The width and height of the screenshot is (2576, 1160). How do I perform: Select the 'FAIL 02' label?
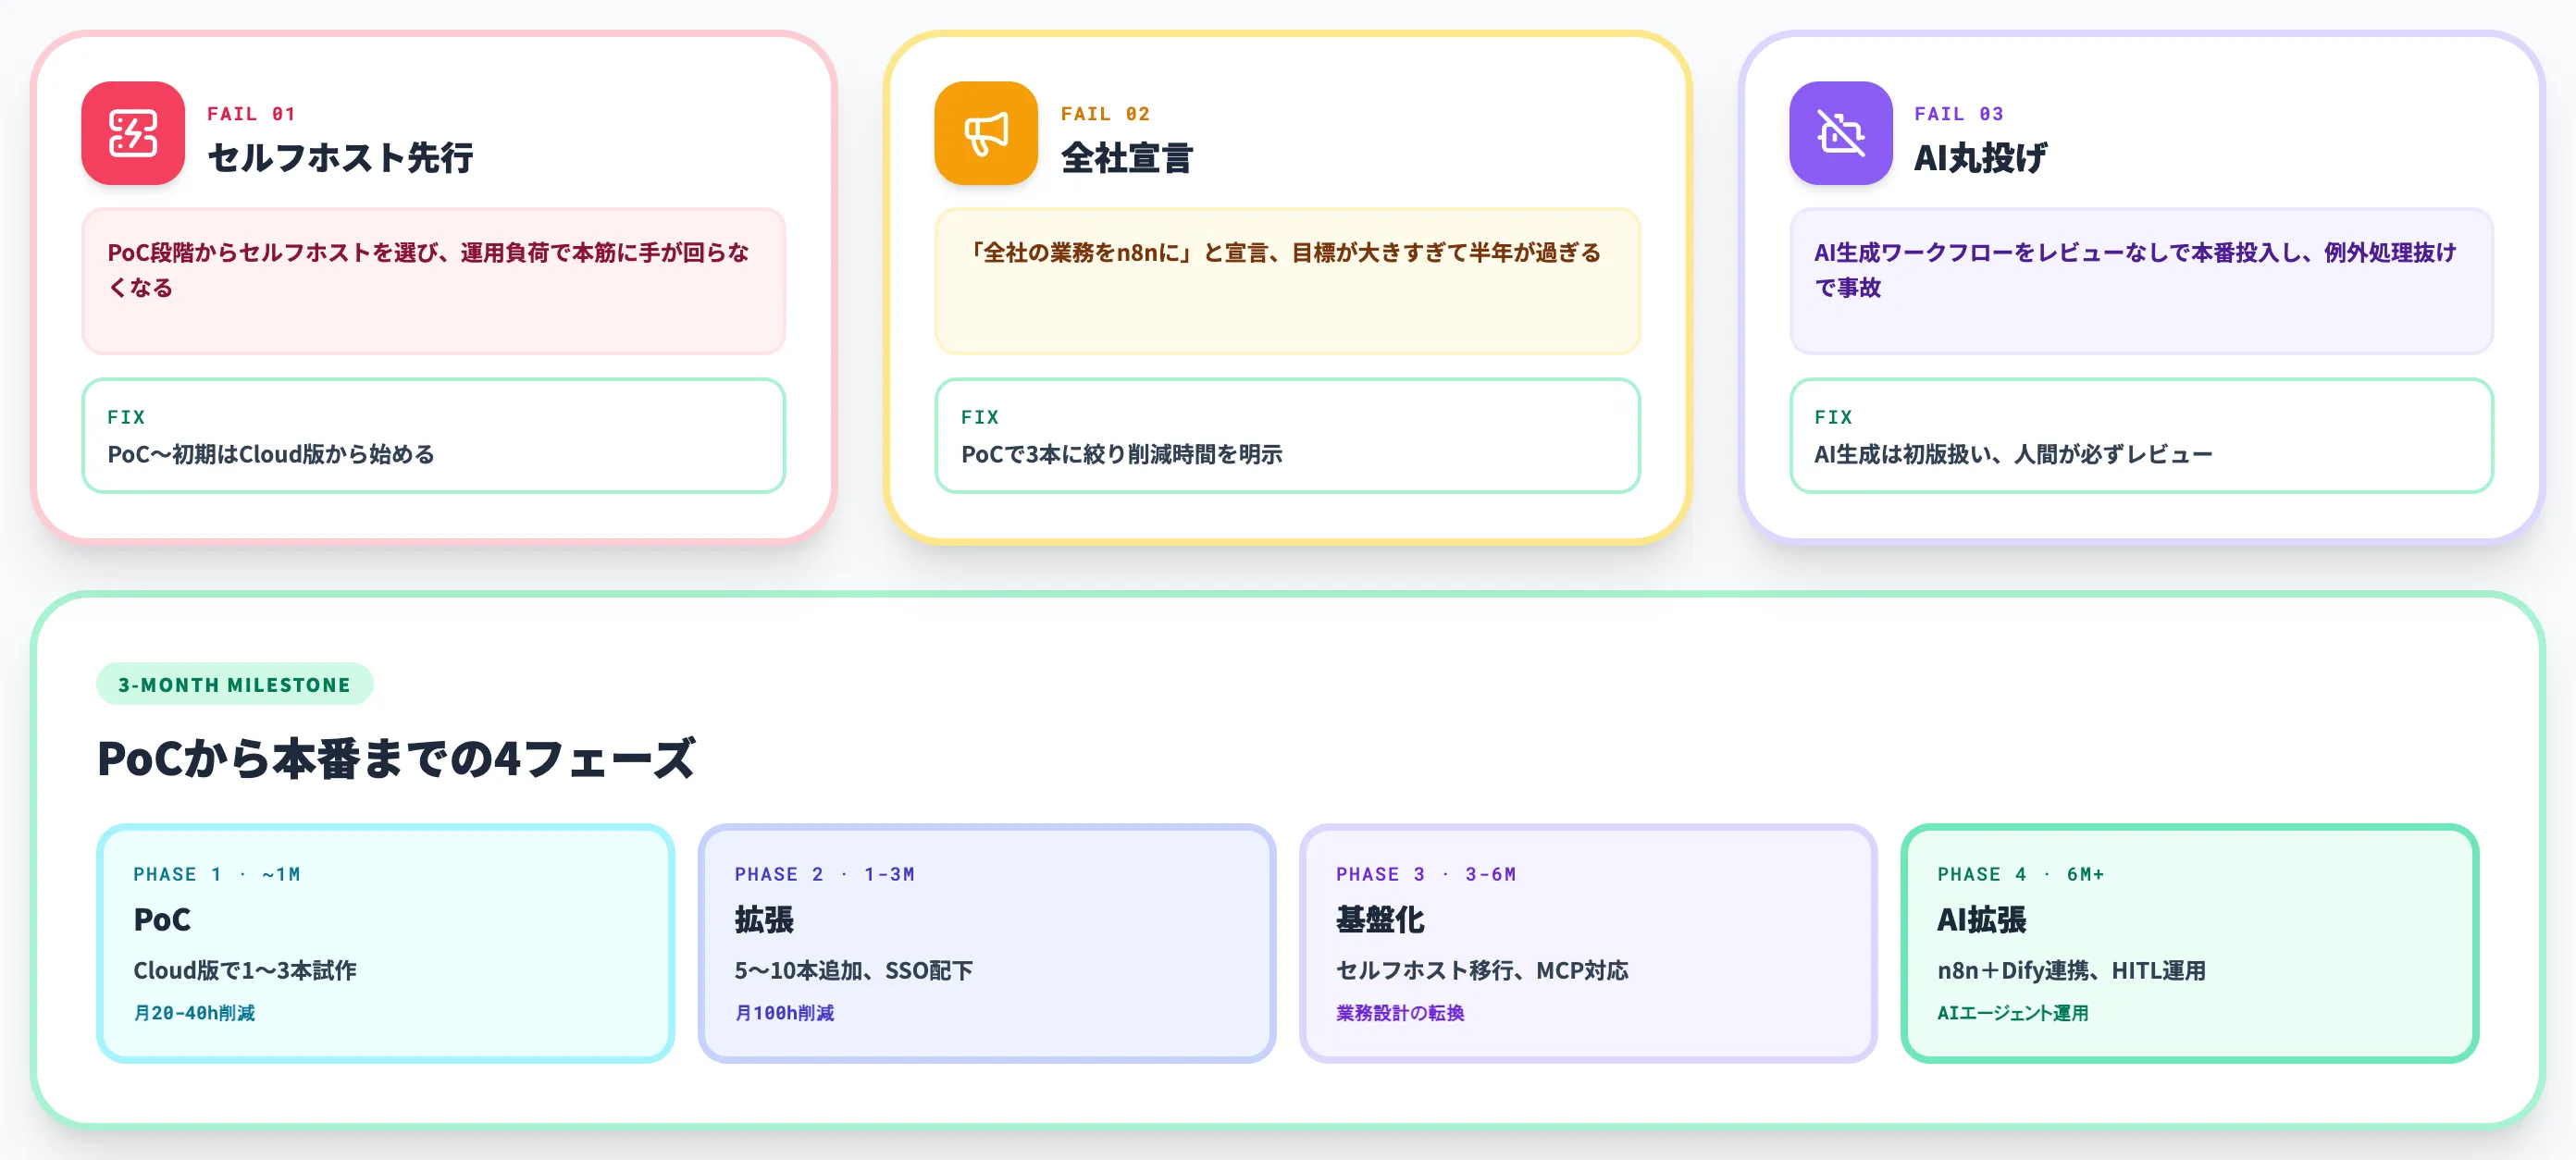(1105, 114)
